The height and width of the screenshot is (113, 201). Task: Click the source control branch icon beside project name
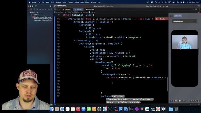click(x=55, y=6)
